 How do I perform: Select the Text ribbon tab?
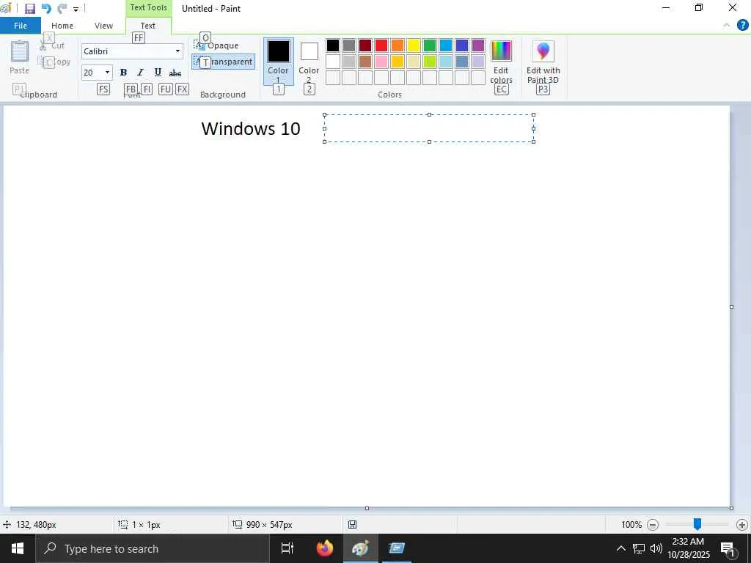(148, 26)
